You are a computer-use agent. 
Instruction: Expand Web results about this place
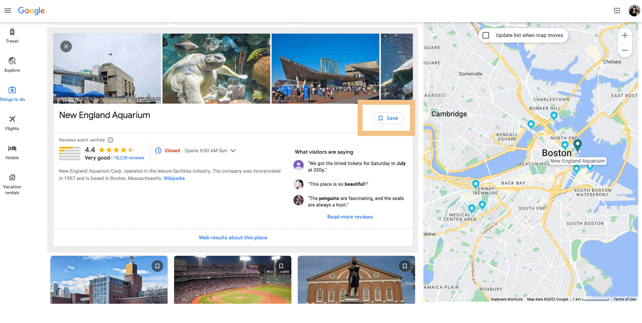[x=233, y=238]
